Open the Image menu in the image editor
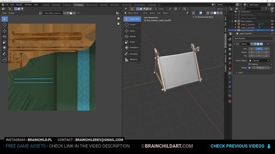 coord(12,13)
